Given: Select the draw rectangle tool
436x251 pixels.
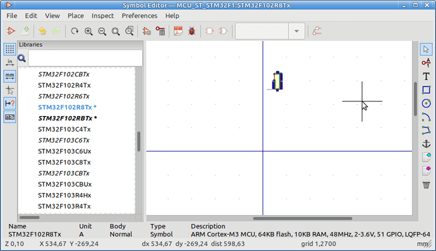Looking at the screenshot, I should tap(426, 90).
